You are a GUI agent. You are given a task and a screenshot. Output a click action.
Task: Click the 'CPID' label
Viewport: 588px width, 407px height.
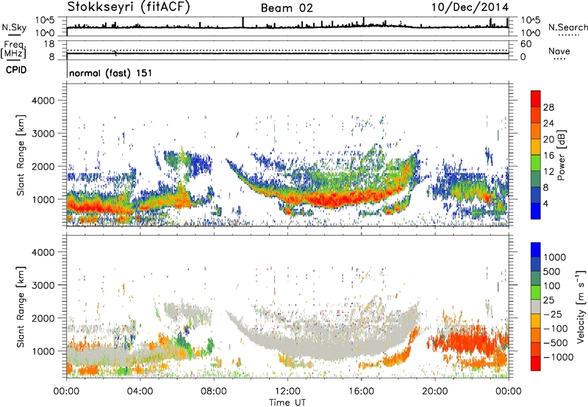[x=16, y=70]
